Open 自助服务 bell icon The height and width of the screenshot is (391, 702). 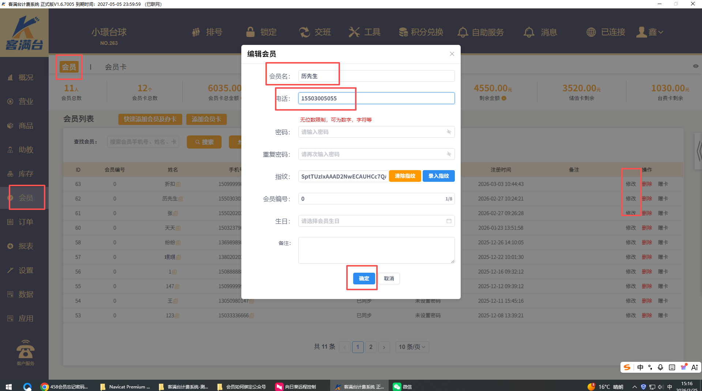[463, 32]
